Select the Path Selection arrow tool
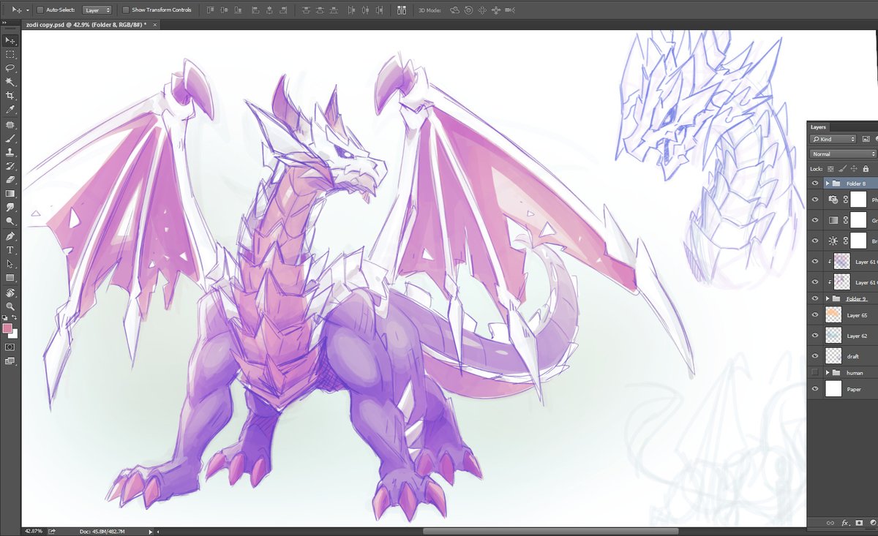 (x=10, y=264)
